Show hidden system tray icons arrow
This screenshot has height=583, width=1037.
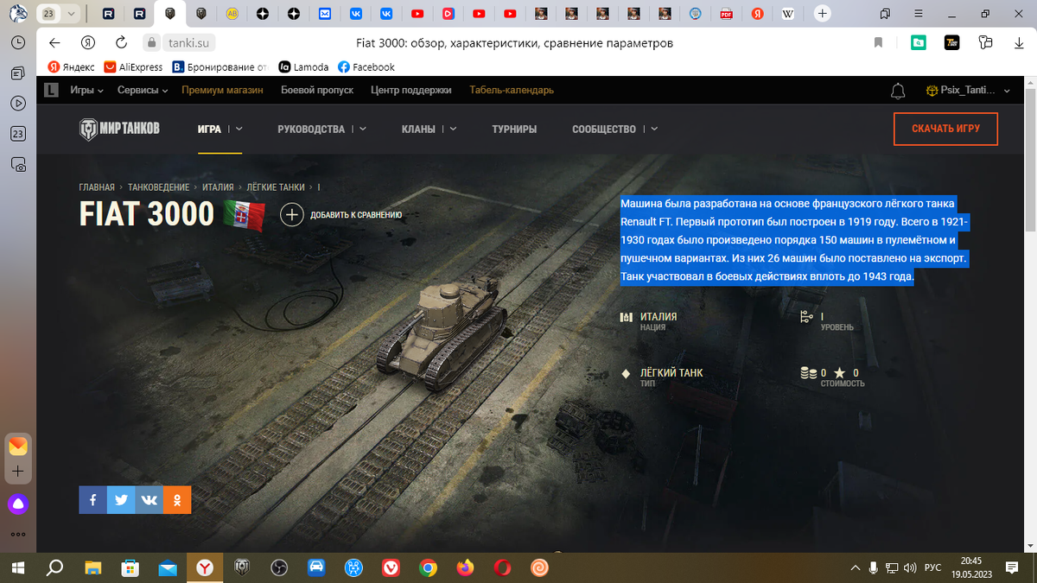856,567
